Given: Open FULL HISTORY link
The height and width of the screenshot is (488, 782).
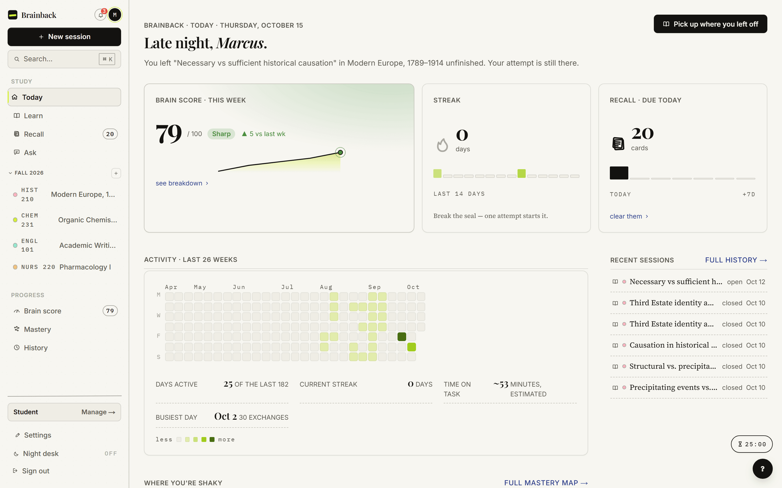Looking at the screenshot, I should [736, 260].
